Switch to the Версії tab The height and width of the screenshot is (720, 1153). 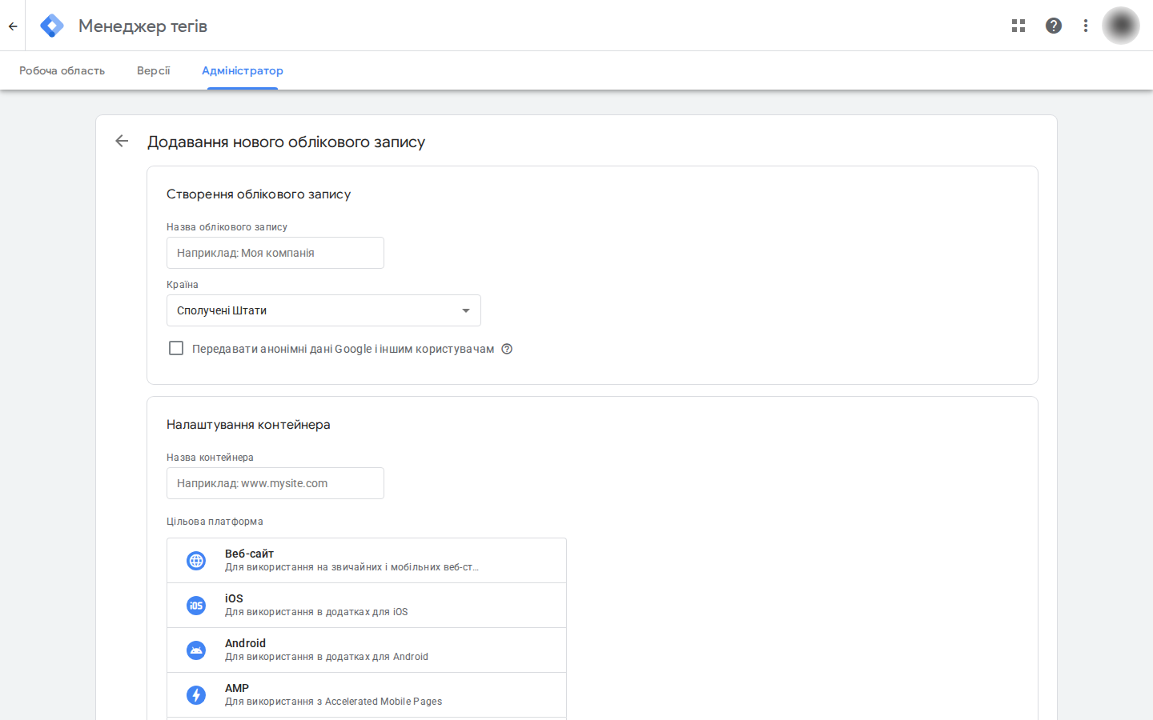point(154,70)
